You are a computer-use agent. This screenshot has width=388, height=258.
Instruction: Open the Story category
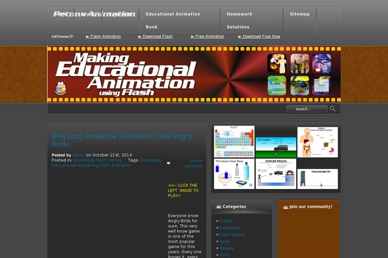click(x=225, y=255)
